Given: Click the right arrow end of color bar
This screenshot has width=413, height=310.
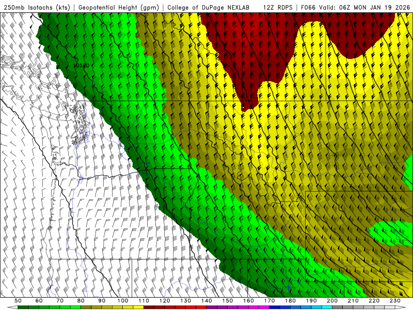Looking at the screenshot, I should (x=401, y=307).
